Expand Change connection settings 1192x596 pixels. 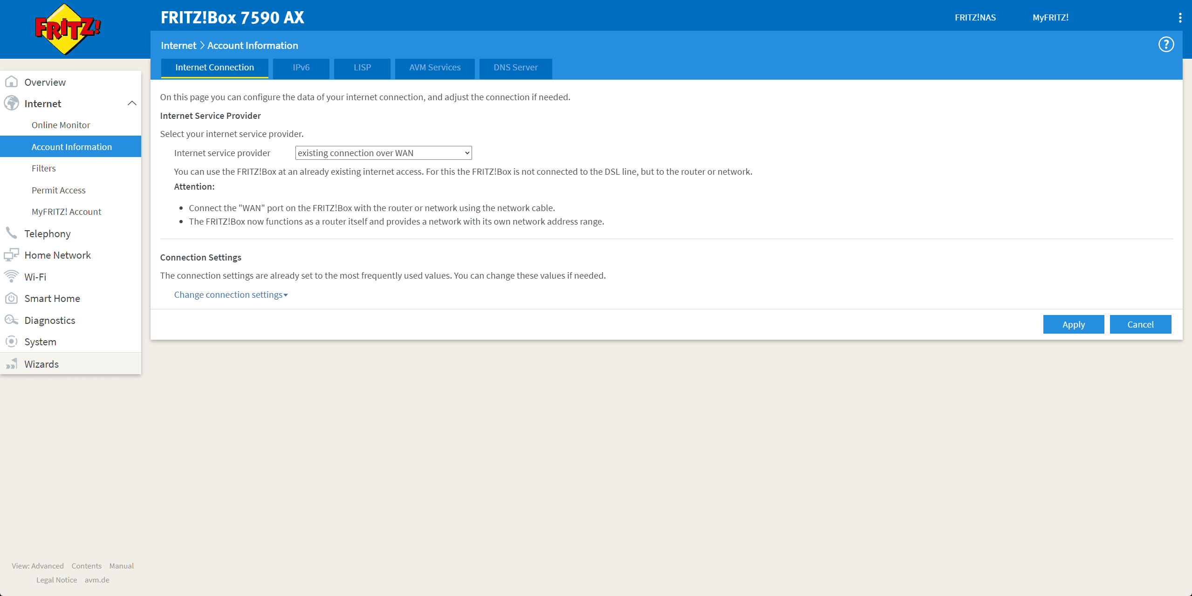(x=231, y=295)
